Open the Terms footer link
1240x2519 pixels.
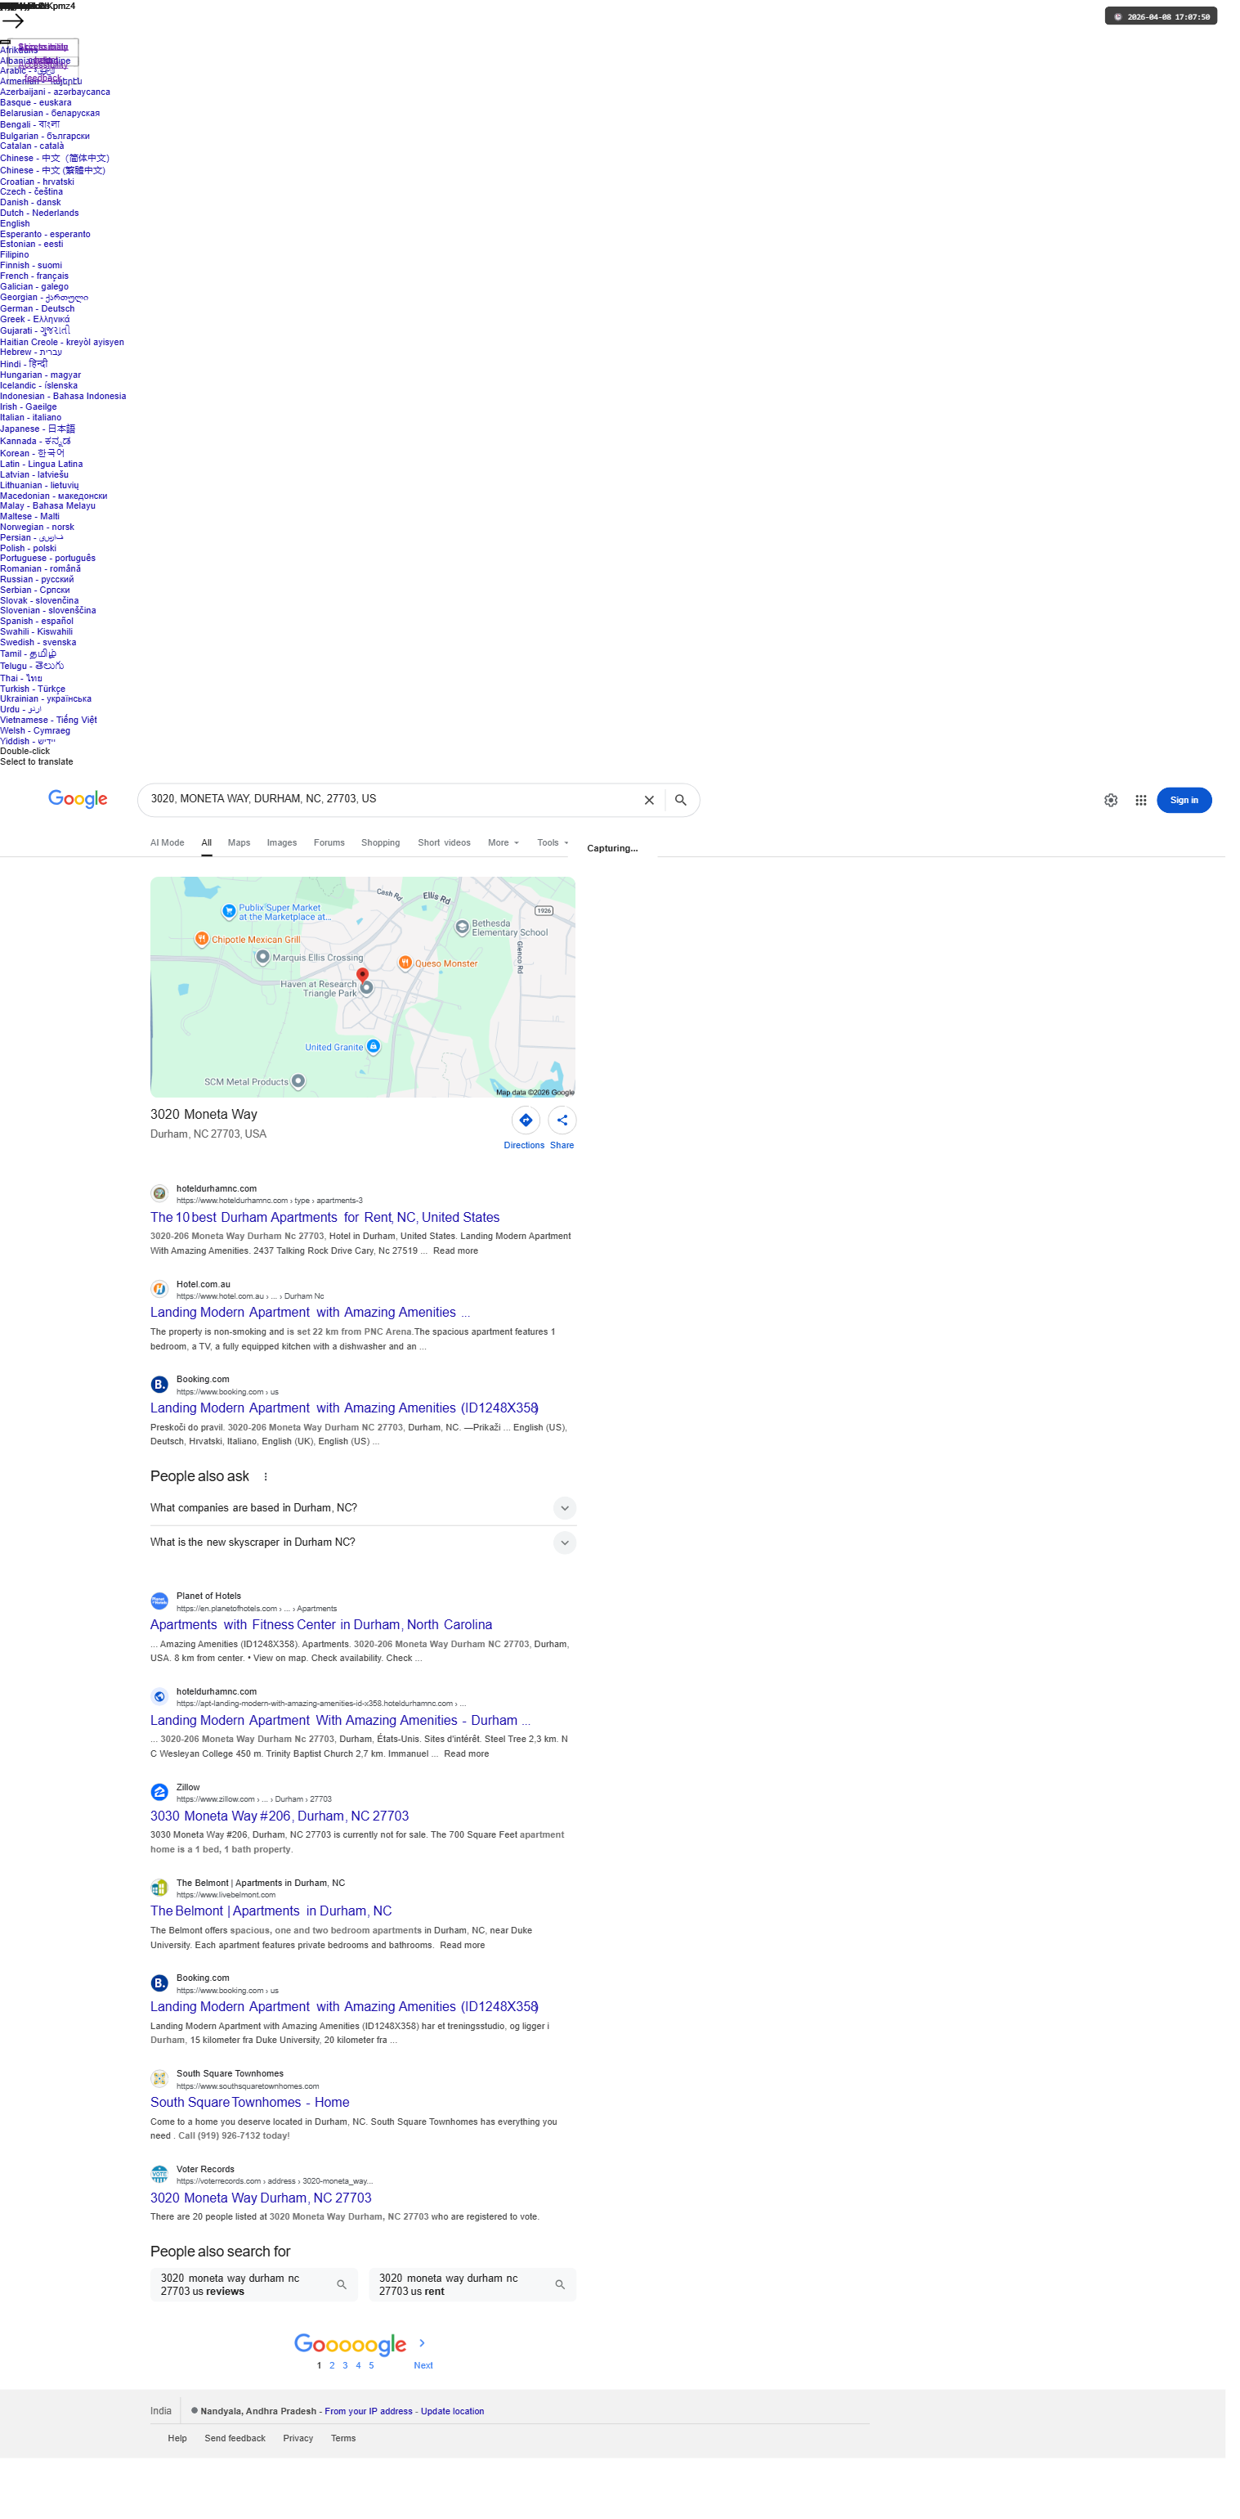pos(343,2438)
